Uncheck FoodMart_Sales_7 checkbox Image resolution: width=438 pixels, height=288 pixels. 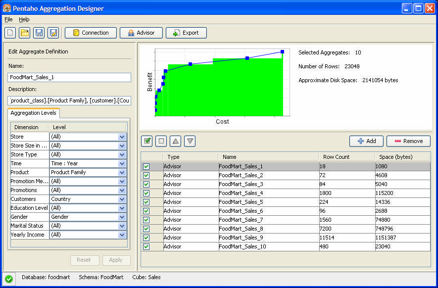146,220
